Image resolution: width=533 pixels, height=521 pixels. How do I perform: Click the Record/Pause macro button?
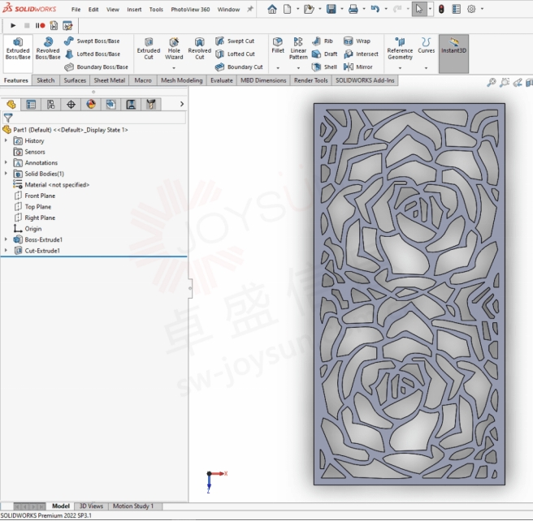tap(40, 25)
